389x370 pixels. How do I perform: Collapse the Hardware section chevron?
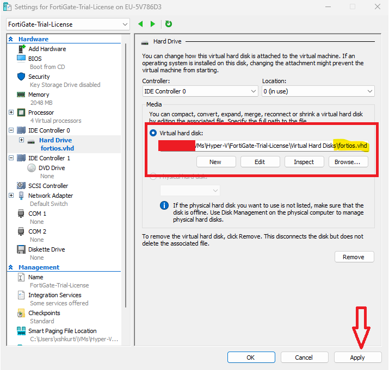point(11,39)
